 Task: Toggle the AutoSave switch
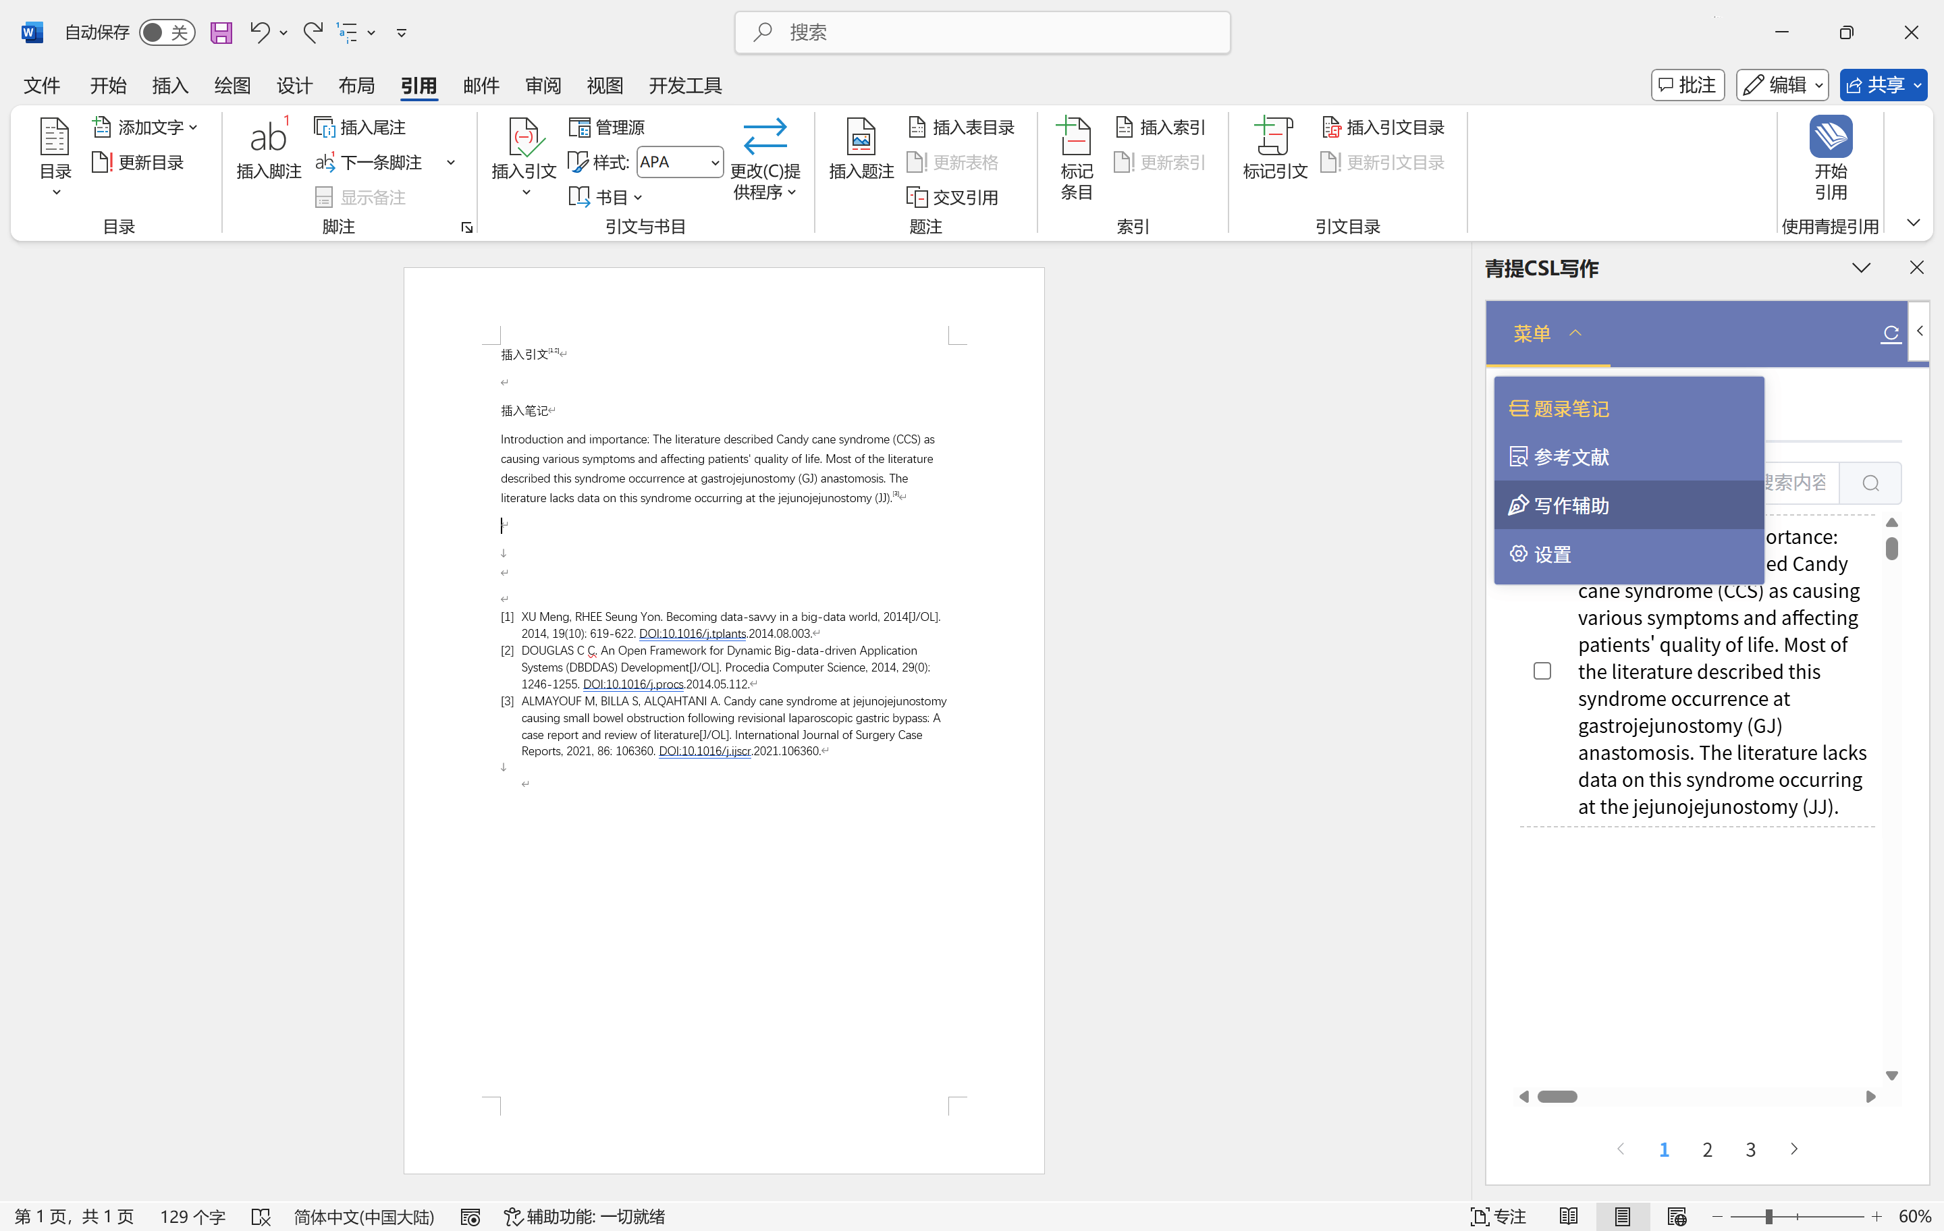(166, 32)
